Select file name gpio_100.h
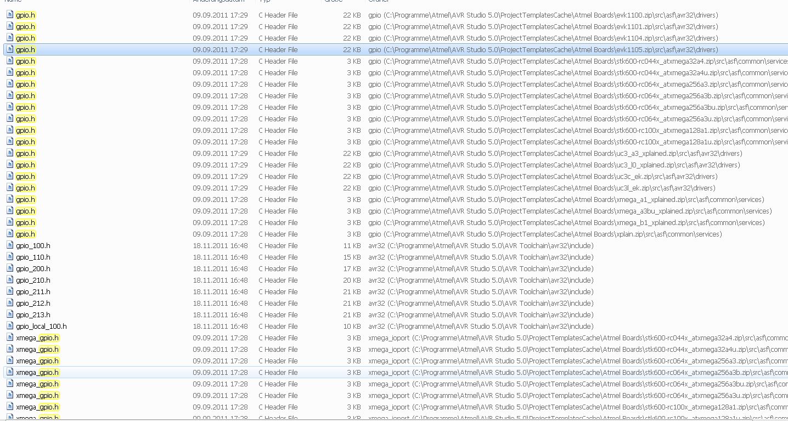Viewport: 788px width, 421px height. point(33,245)
